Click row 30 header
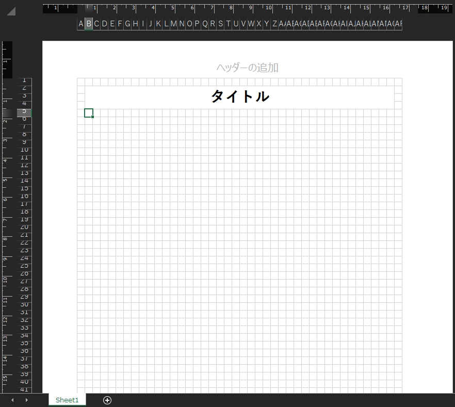 pos(24,305)
